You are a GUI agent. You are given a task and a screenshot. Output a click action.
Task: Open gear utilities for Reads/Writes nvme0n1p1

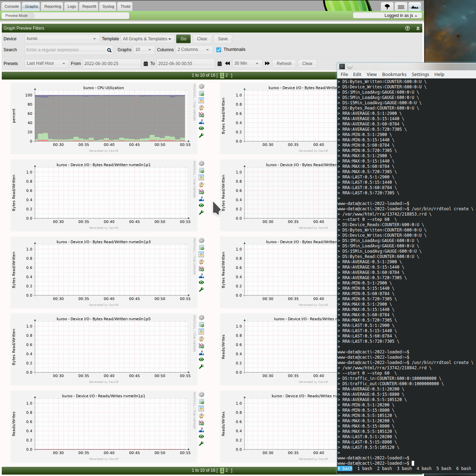(x=201, y=395)
